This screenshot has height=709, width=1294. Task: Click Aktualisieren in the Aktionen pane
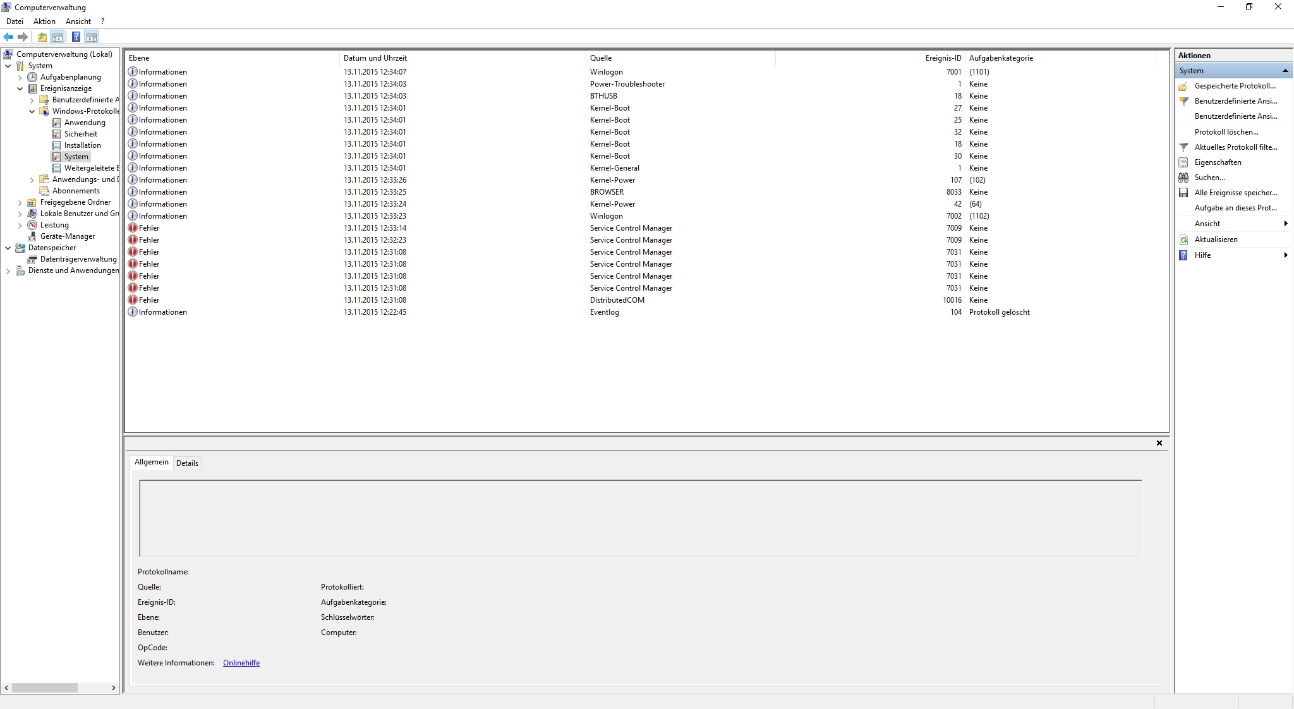pyautogui.click(x=1216, y=239)
